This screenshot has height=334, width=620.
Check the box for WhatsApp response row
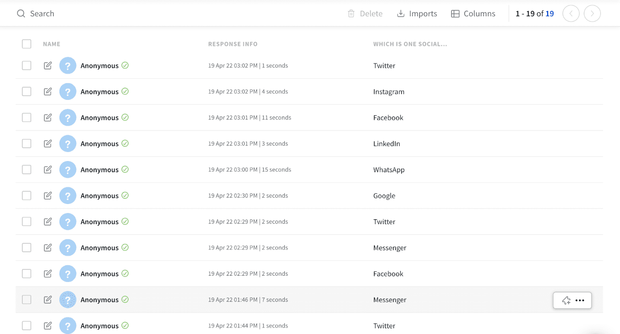tap(27, 170)
